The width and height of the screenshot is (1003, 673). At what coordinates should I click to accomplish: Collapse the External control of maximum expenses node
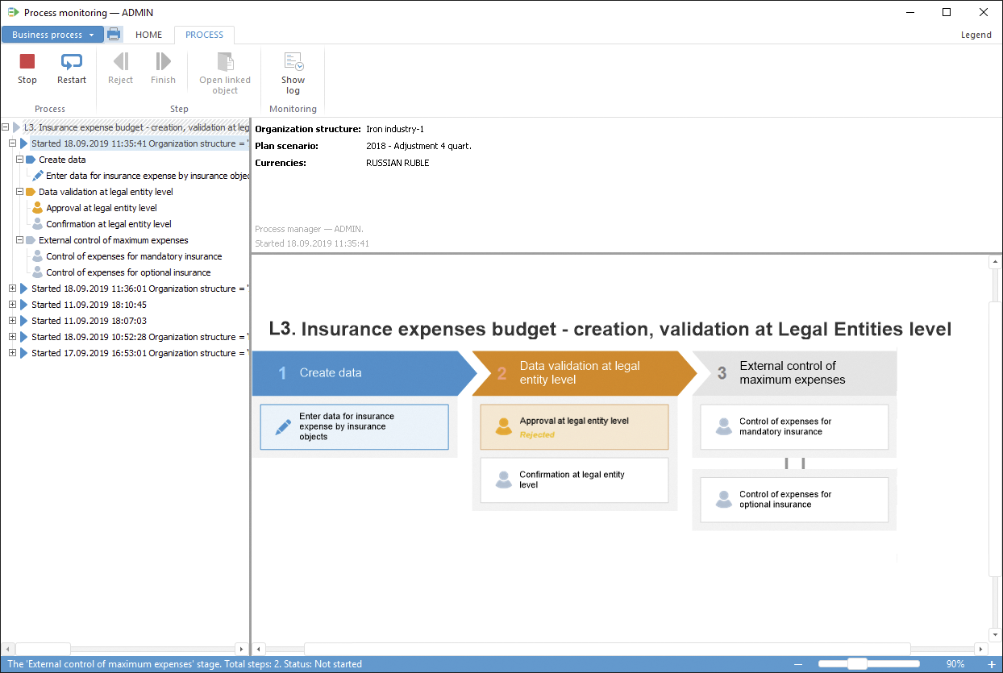point(20,240)
